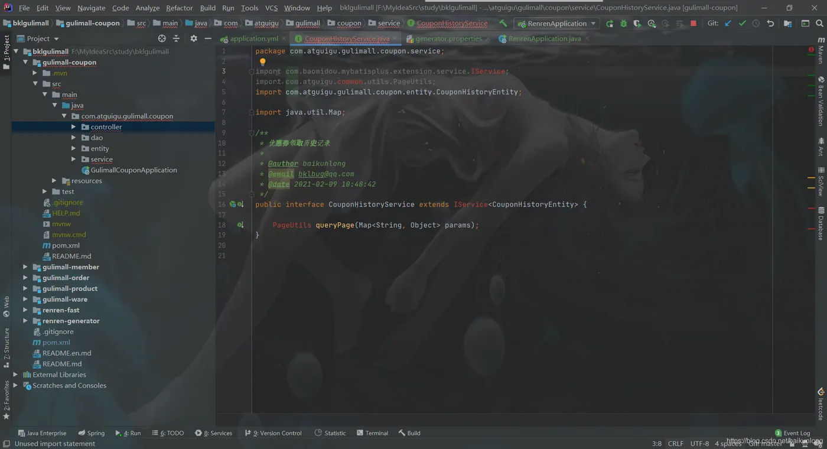The width and height of the screenshot is (827, 449).
Task: Click the yellow intention light bulb in editor
Action: tap(263, 61)
